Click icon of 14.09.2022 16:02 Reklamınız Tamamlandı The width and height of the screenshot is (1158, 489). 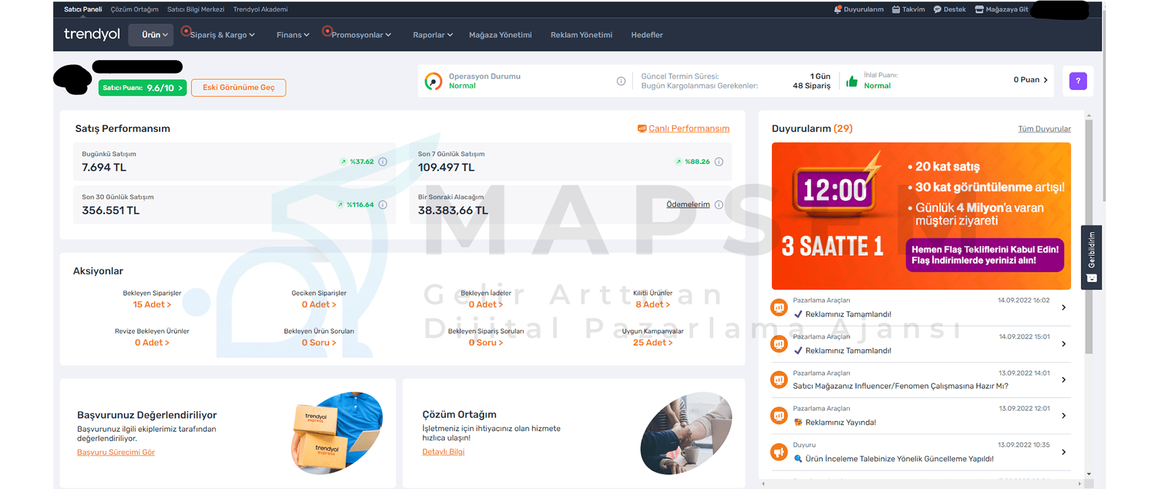(779, 307)
